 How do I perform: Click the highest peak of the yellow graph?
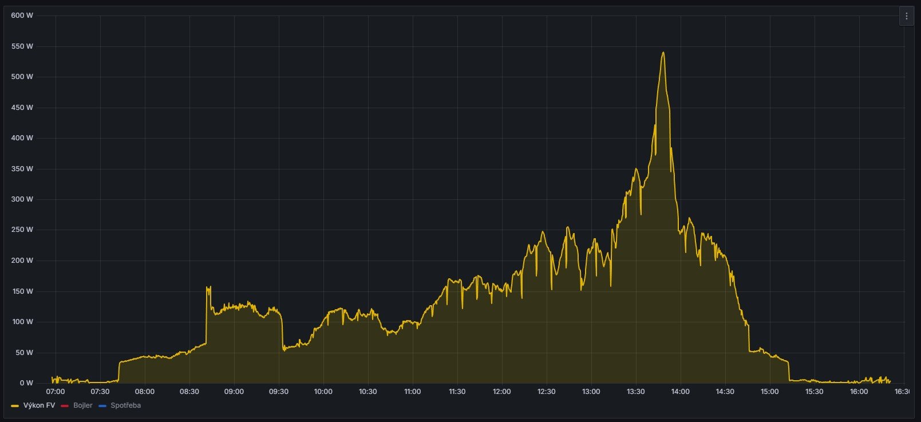coord(663,53)
